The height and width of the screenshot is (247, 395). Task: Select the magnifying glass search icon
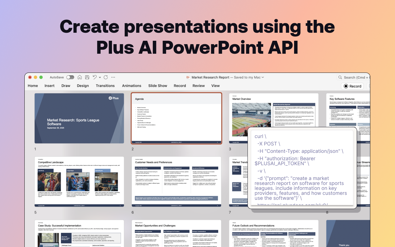[340, 77]
